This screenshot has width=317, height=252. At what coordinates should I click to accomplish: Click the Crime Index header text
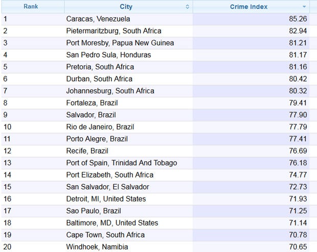[248, 7]
